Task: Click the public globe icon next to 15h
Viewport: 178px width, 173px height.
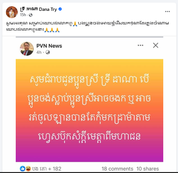Action: pyautogui.click(x=30, y=15)
